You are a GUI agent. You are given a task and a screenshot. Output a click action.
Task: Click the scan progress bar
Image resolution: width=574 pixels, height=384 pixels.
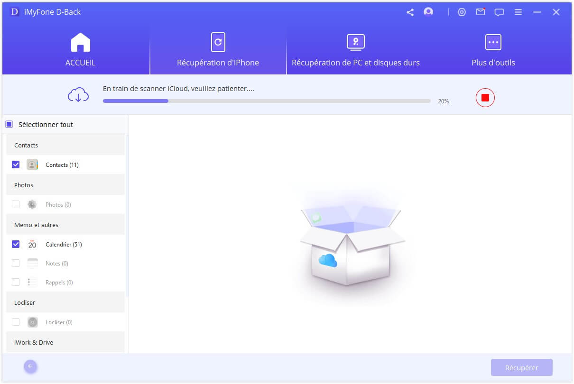266,101
